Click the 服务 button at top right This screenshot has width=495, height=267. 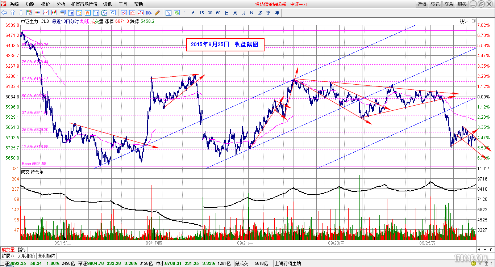[x=462, y=4]
